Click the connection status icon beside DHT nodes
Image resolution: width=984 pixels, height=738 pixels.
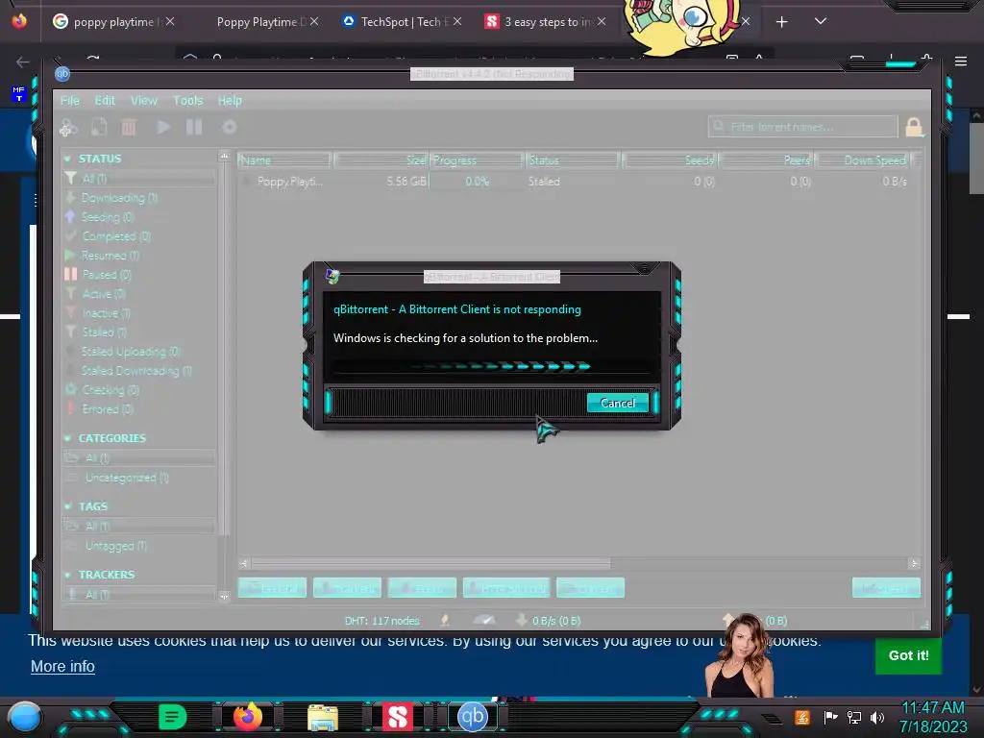click(445, 620)
